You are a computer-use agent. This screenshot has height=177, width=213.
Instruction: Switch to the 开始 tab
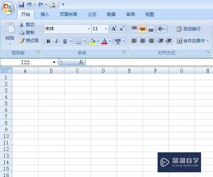pyautogui.click(x=26, y=14)
